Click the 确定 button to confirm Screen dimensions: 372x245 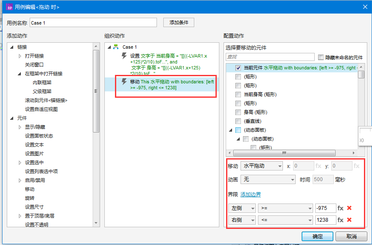317,236
